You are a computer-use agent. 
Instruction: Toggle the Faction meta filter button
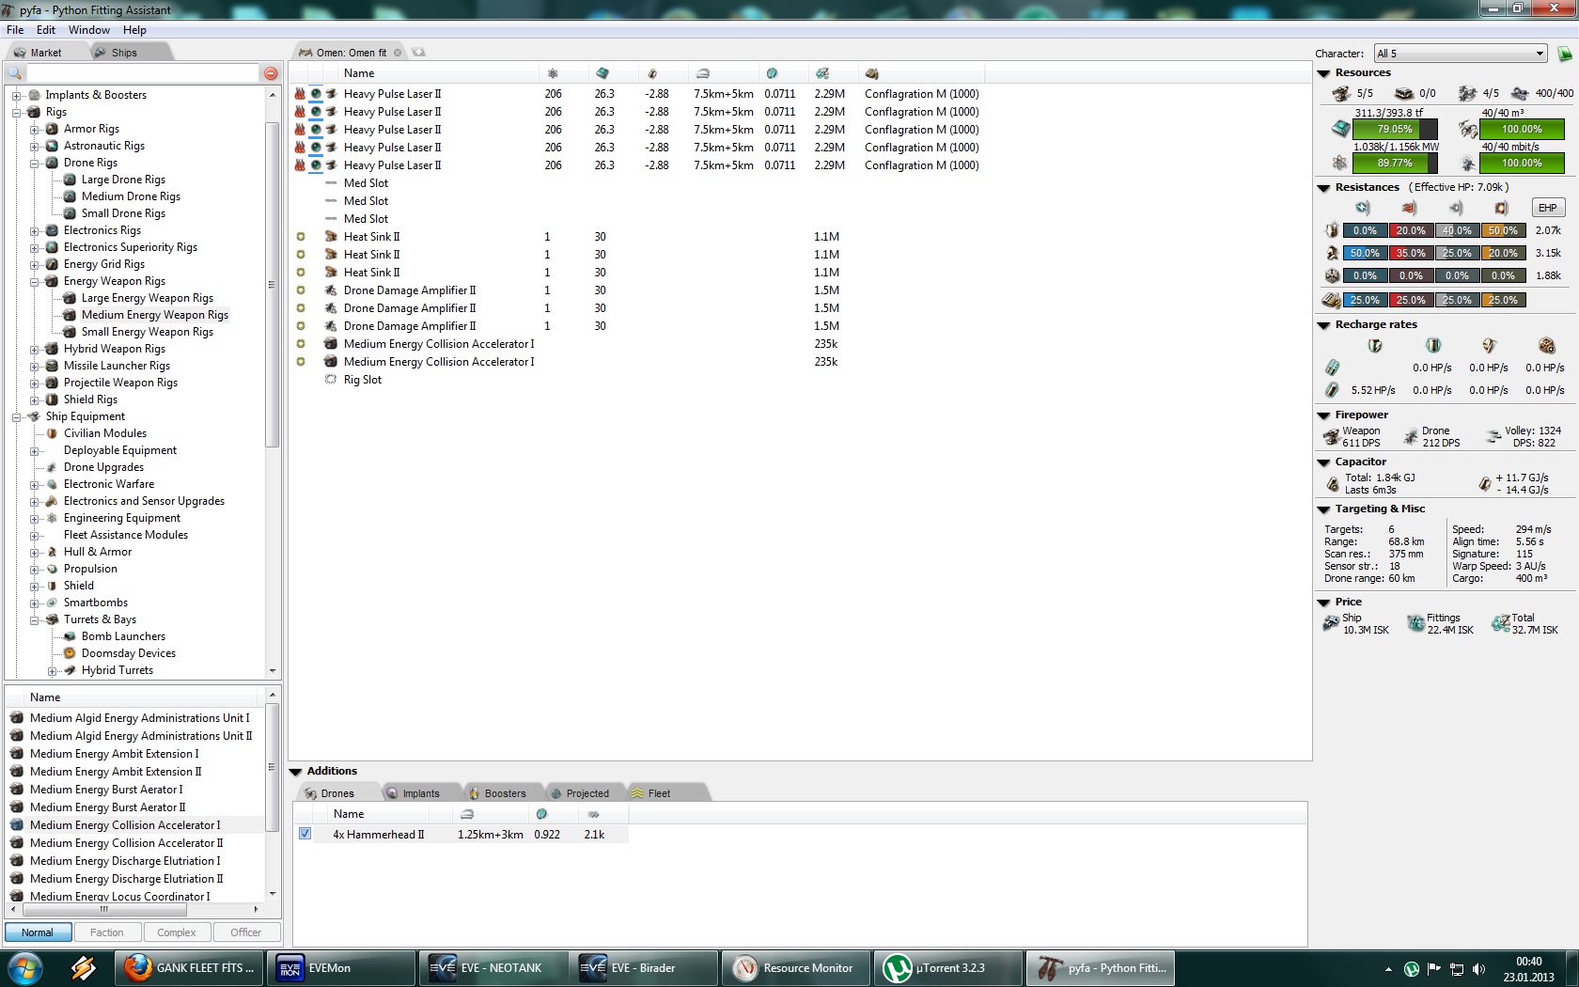[107, 932]
